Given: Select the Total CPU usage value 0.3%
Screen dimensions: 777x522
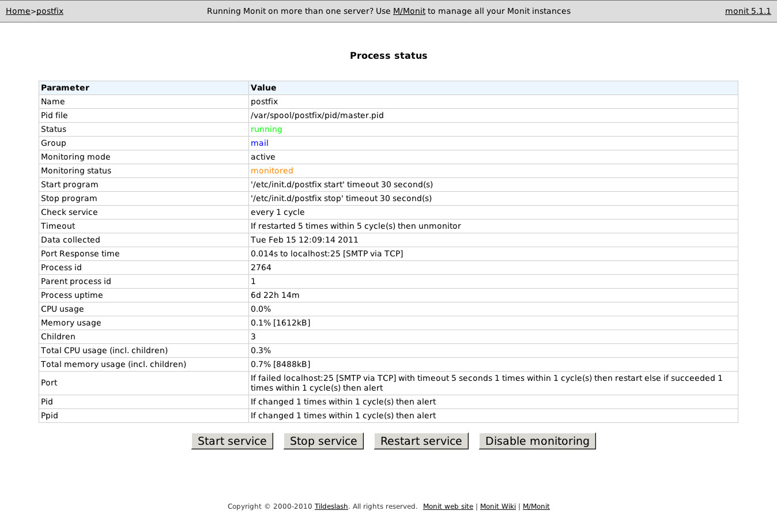Looking at the screenshot, I should [261, 350].
